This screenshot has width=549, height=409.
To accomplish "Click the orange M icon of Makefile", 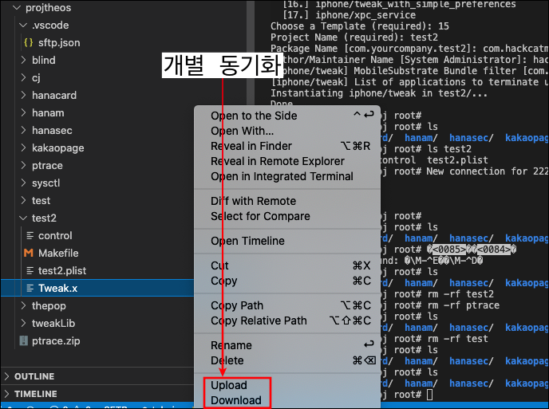I will click(x=29, y=253).
